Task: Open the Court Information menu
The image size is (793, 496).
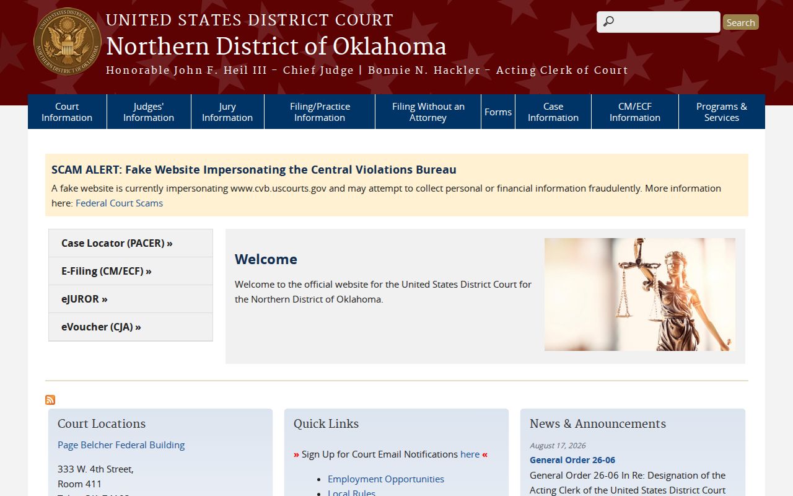Action: point(67,112)
